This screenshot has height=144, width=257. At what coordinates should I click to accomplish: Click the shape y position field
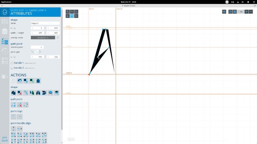(53, 28)
